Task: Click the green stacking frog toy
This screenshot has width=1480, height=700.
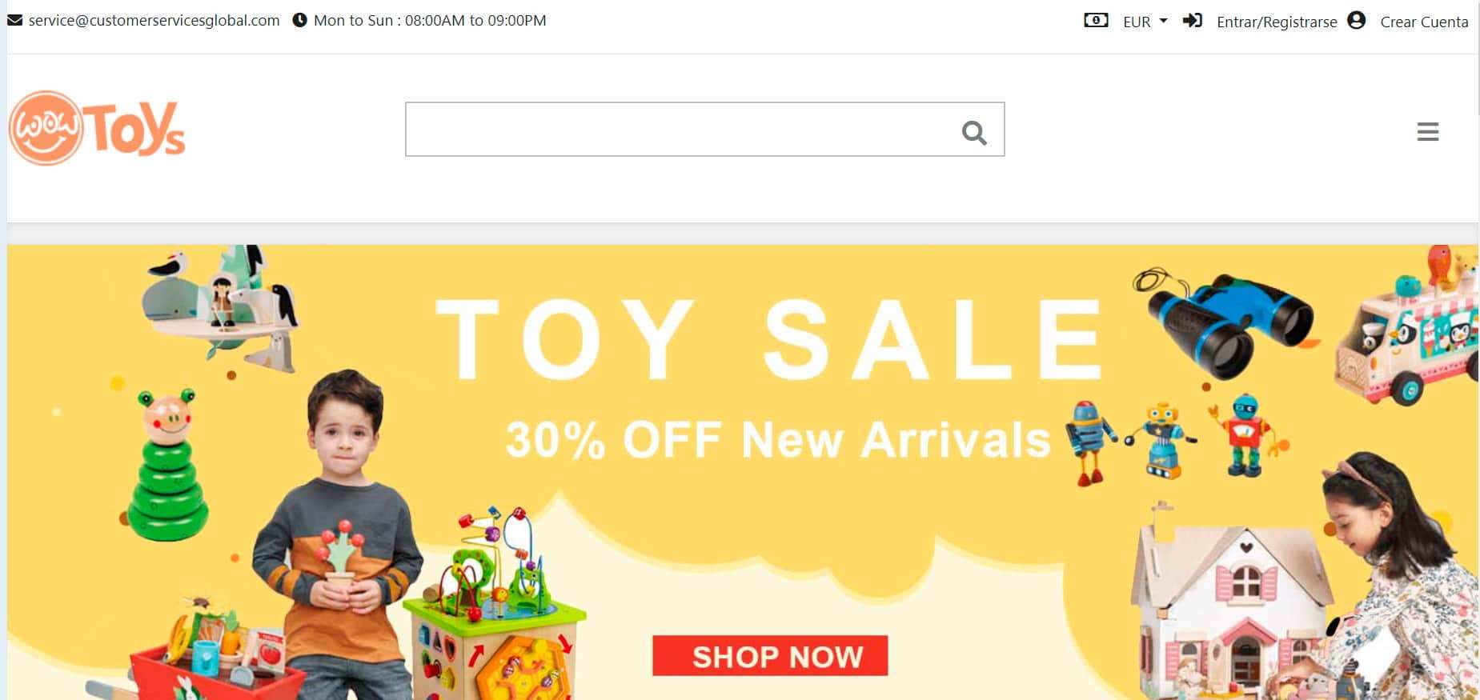Action: pos(166,464)
